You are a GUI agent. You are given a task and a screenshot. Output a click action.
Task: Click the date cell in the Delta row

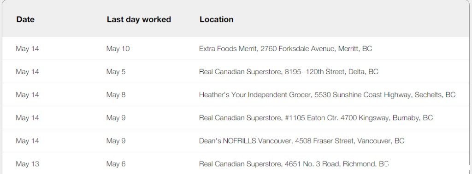click(x=27, y=72)
